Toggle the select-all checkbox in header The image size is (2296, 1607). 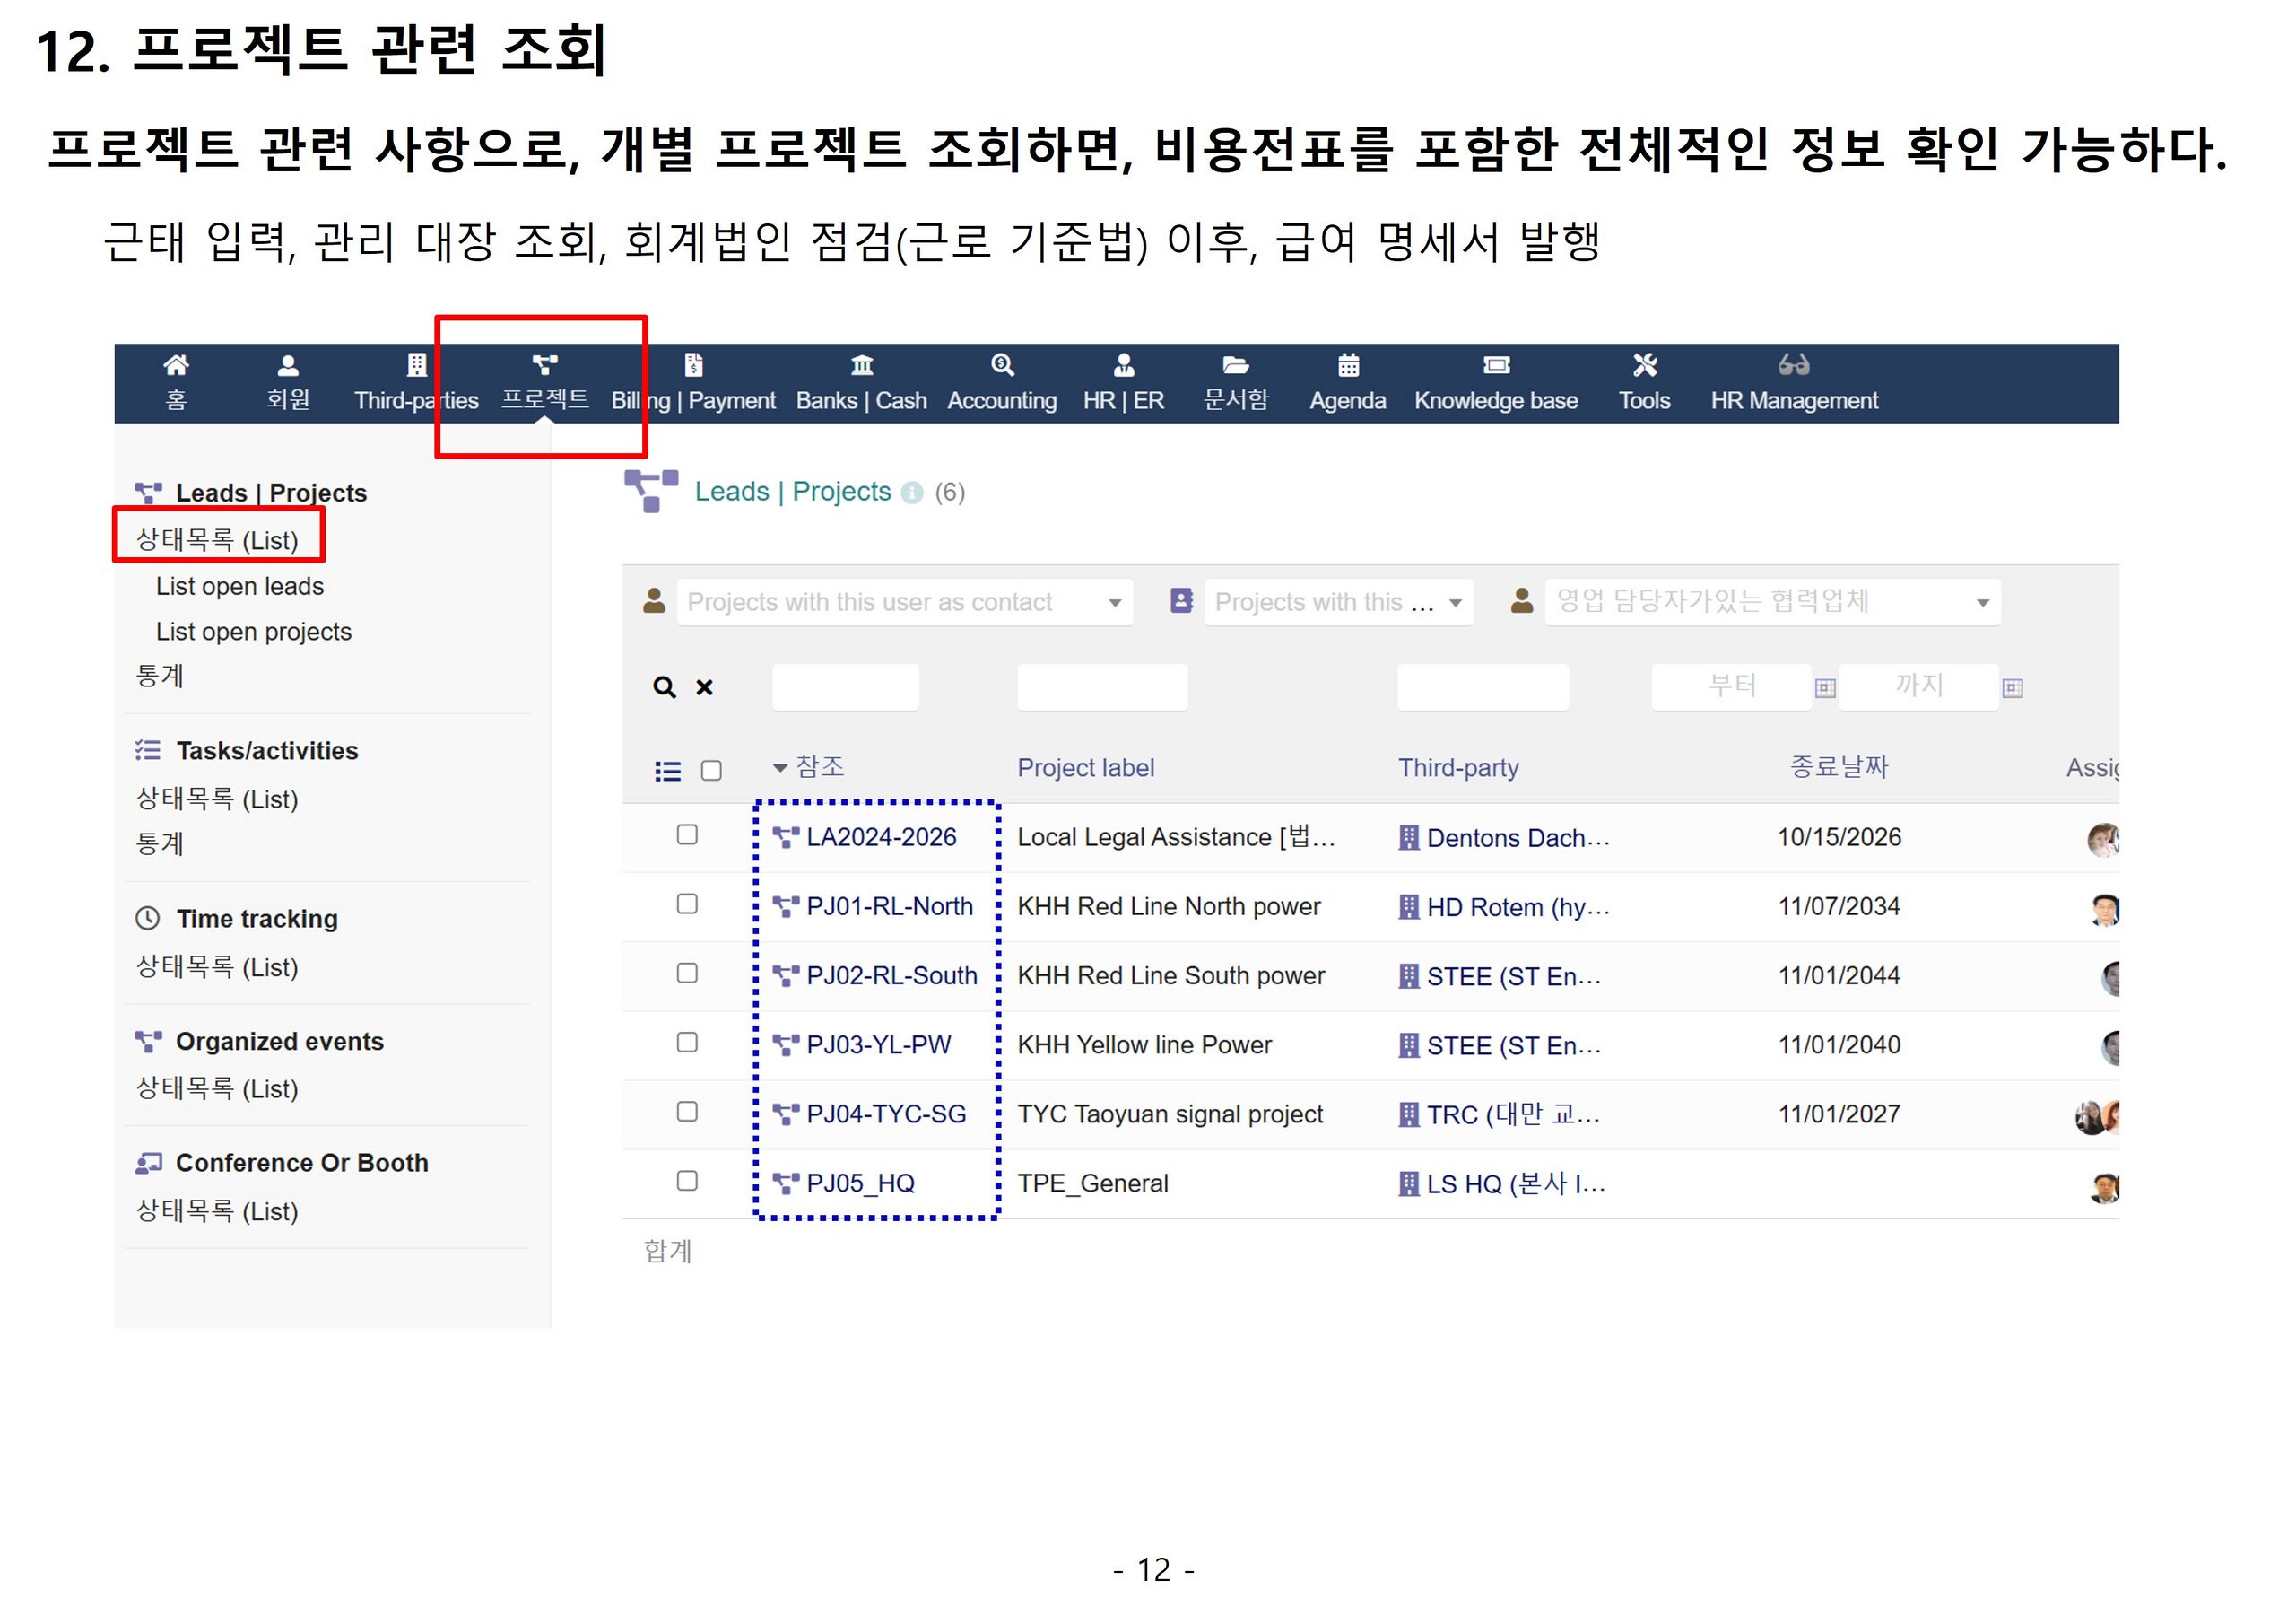click(711, 771)
